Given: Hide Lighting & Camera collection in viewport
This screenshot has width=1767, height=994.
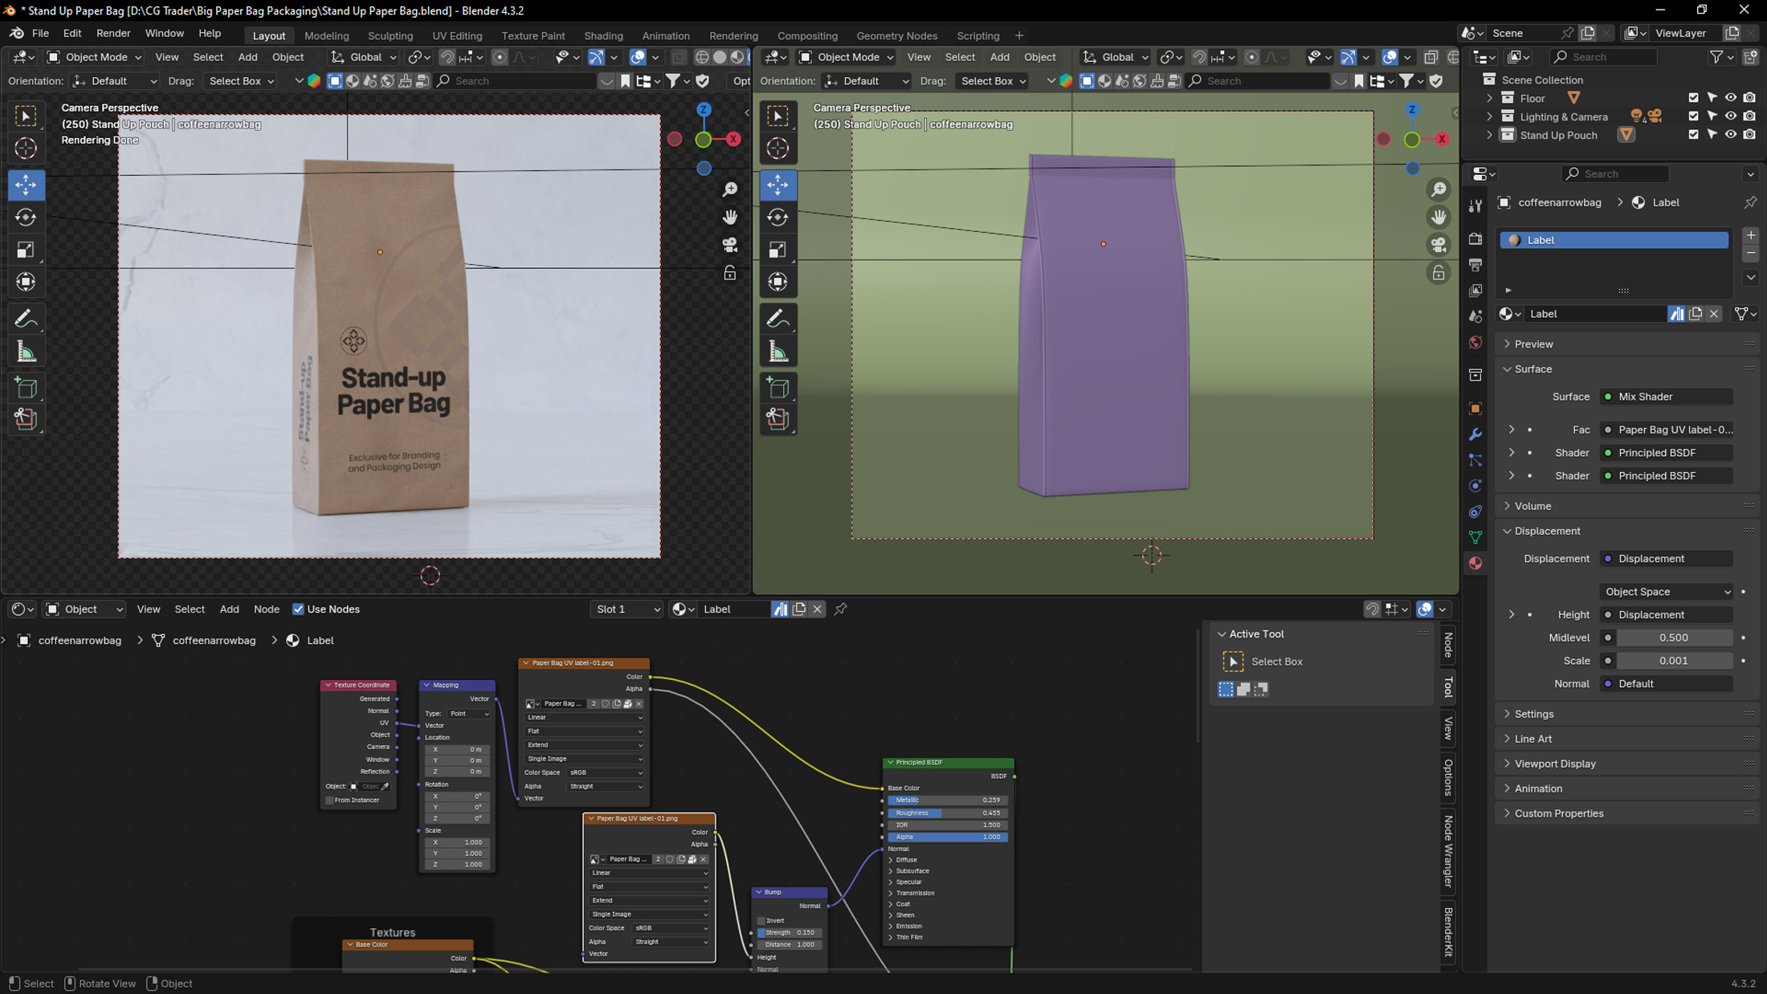Looking at the screenshot, I should point(1731,116).
